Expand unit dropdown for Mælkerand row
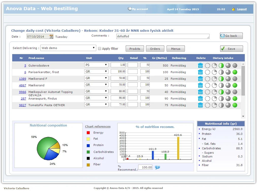This screenshot has height=192, width=257. point(96,85)
